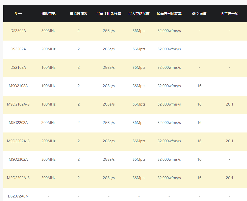
Task: Click digital channels 16 in MSO2202A row
Action: [199, 123]
